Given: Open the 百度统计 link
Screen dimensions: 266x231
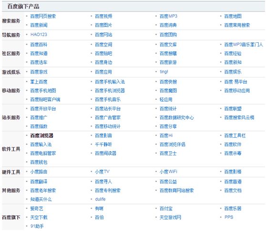Looking at the screenshot, I should point(168,109).
